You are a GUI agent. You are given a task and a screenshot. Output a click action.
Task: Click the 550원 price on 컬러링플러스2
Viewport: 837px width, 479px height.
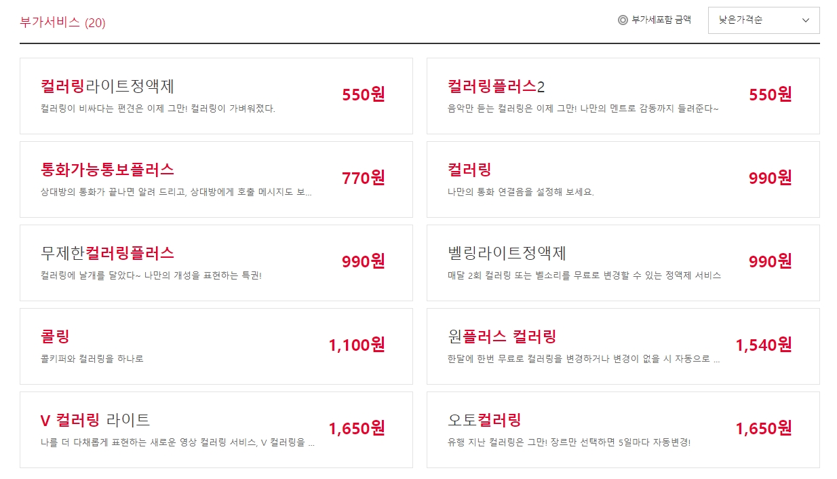[x=769, y=95]
